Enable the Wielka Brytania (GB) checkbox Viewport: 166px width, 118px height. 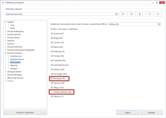point(52,92)
